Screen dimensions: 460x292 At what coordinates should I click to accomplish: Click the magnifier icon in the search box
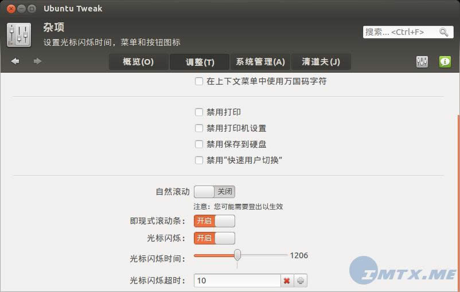tap(443, 32)
